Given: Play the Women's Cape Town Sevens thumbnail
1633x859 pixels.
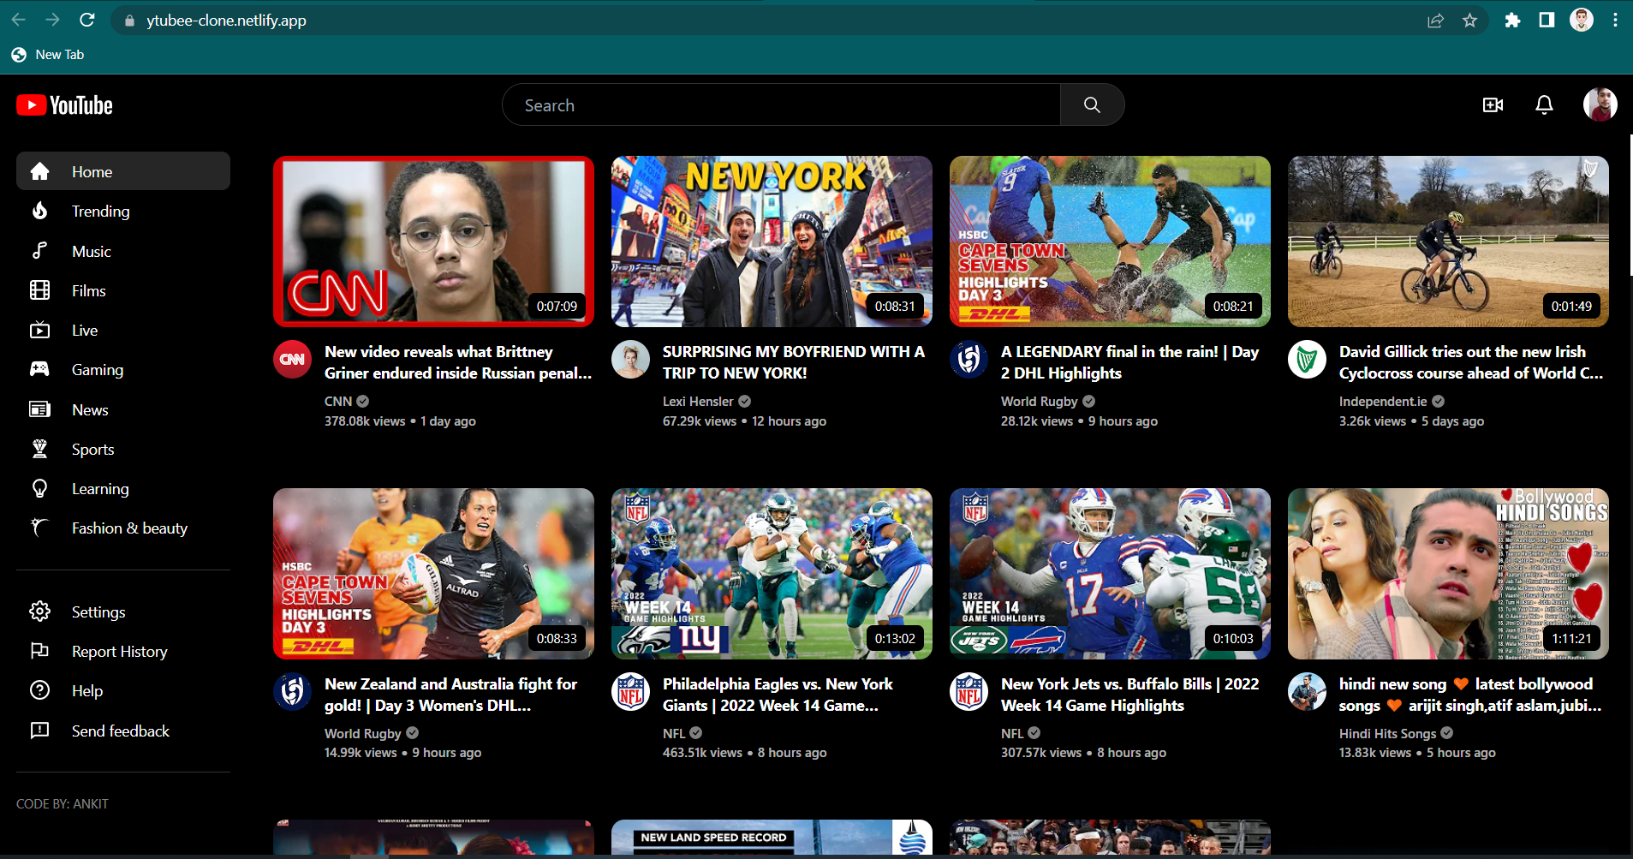Looking at the screenshot, I should (x=433, y=574).
